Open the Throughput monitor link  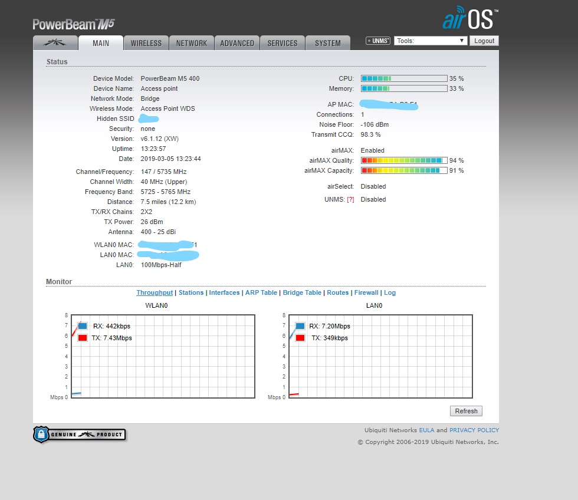(155, 292)
